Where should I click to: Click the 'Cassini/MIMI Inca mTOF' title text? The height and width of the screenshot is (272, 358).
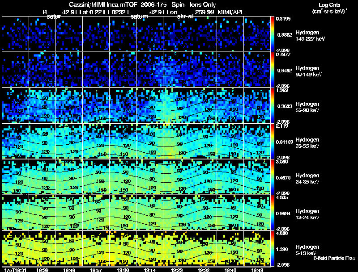(103, 5)
